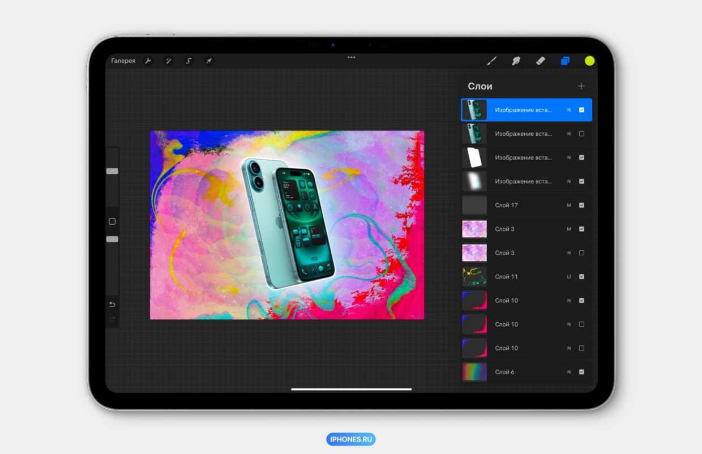The height and width of the screenshot is (454, 702).
Task: Open the Actions wrench menu
Action: [148, 61]
